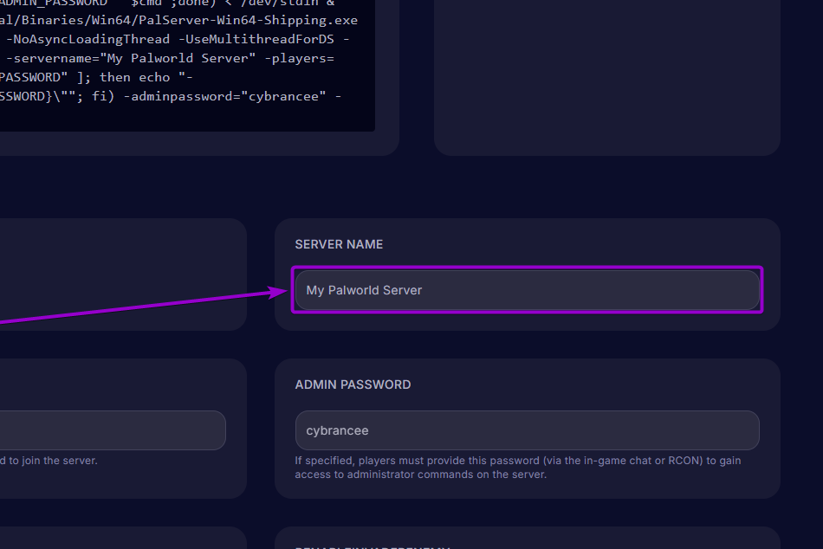Click the SERVER NAME label
The height and width of the screenshot is (549, 823).
(339, 244)
